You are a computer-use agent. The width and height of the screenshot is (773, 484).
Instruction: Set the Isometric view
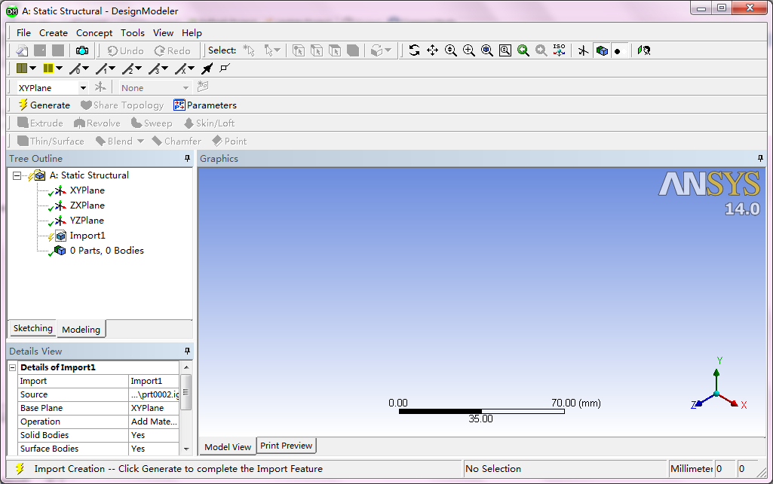tap(559, 50)
